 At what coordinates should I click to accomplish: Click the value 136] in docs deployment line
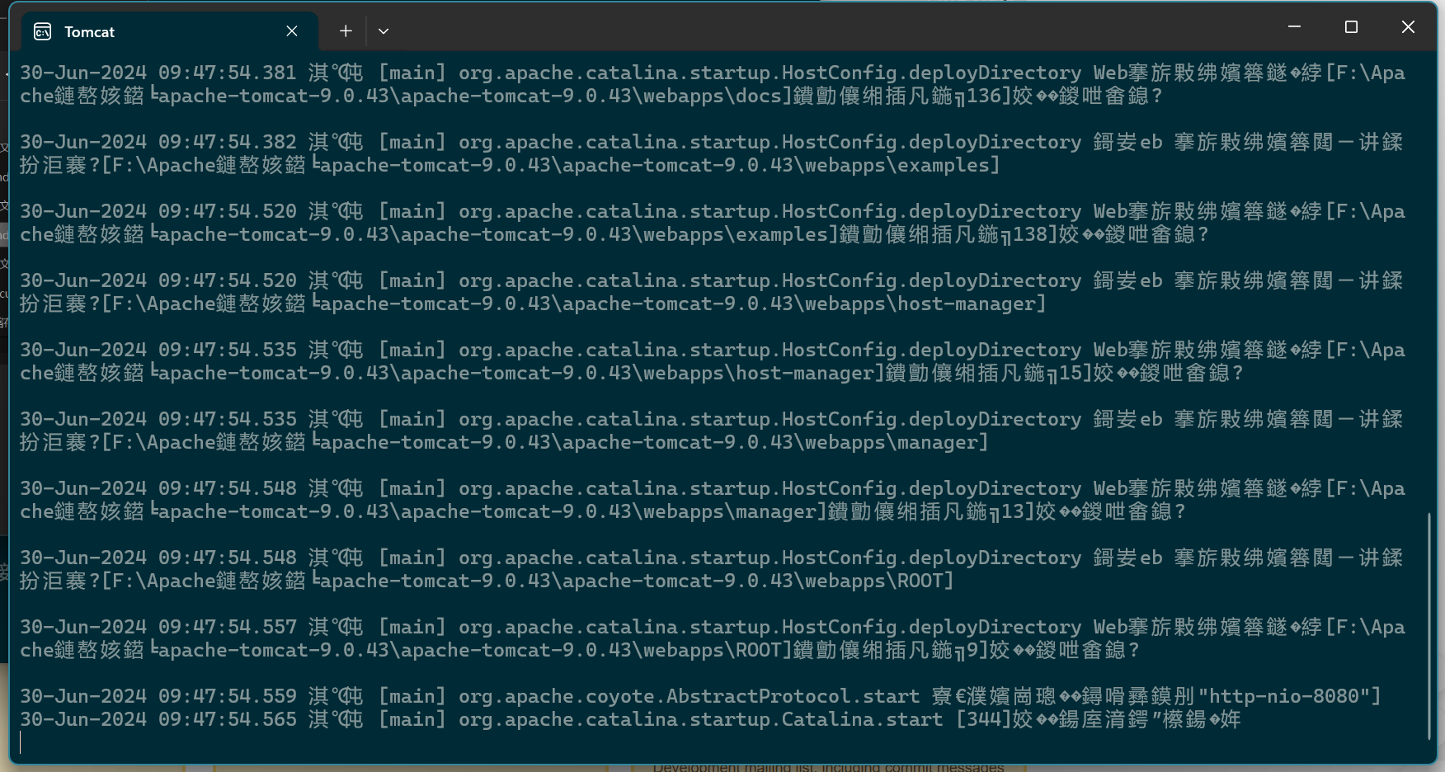[989, 96]
